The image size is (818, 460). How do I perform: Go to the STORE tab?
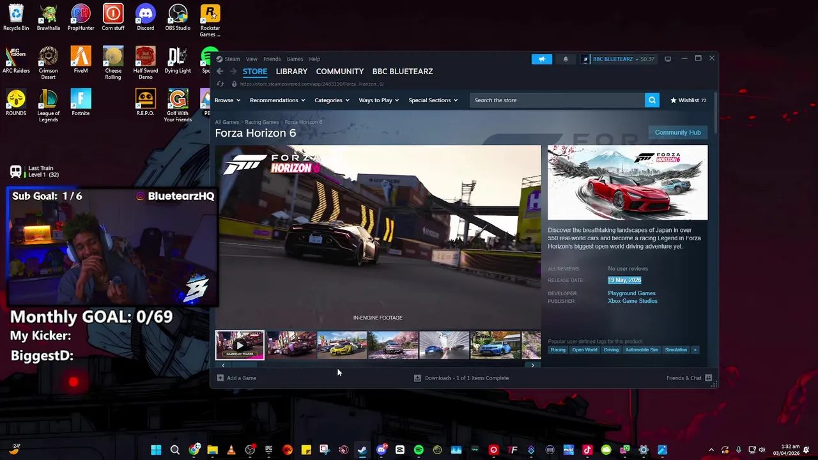point(255,72)
